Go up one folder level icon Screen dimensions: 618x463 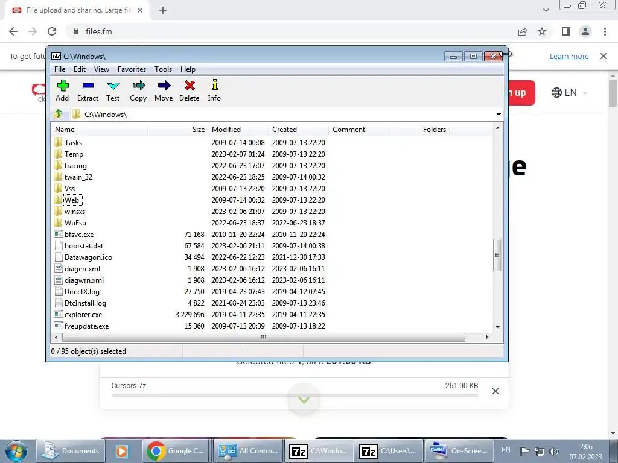(58, 114)
